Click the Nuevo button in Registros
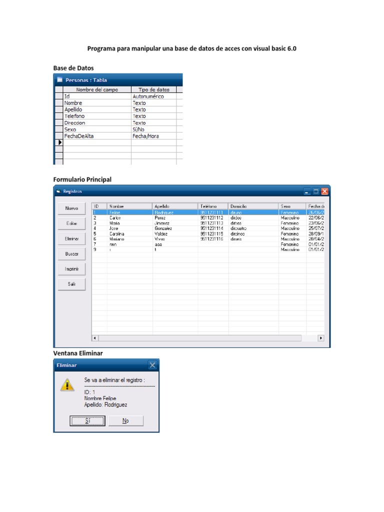The width and height of the screenshot is (384, 512). pos(71,208)
